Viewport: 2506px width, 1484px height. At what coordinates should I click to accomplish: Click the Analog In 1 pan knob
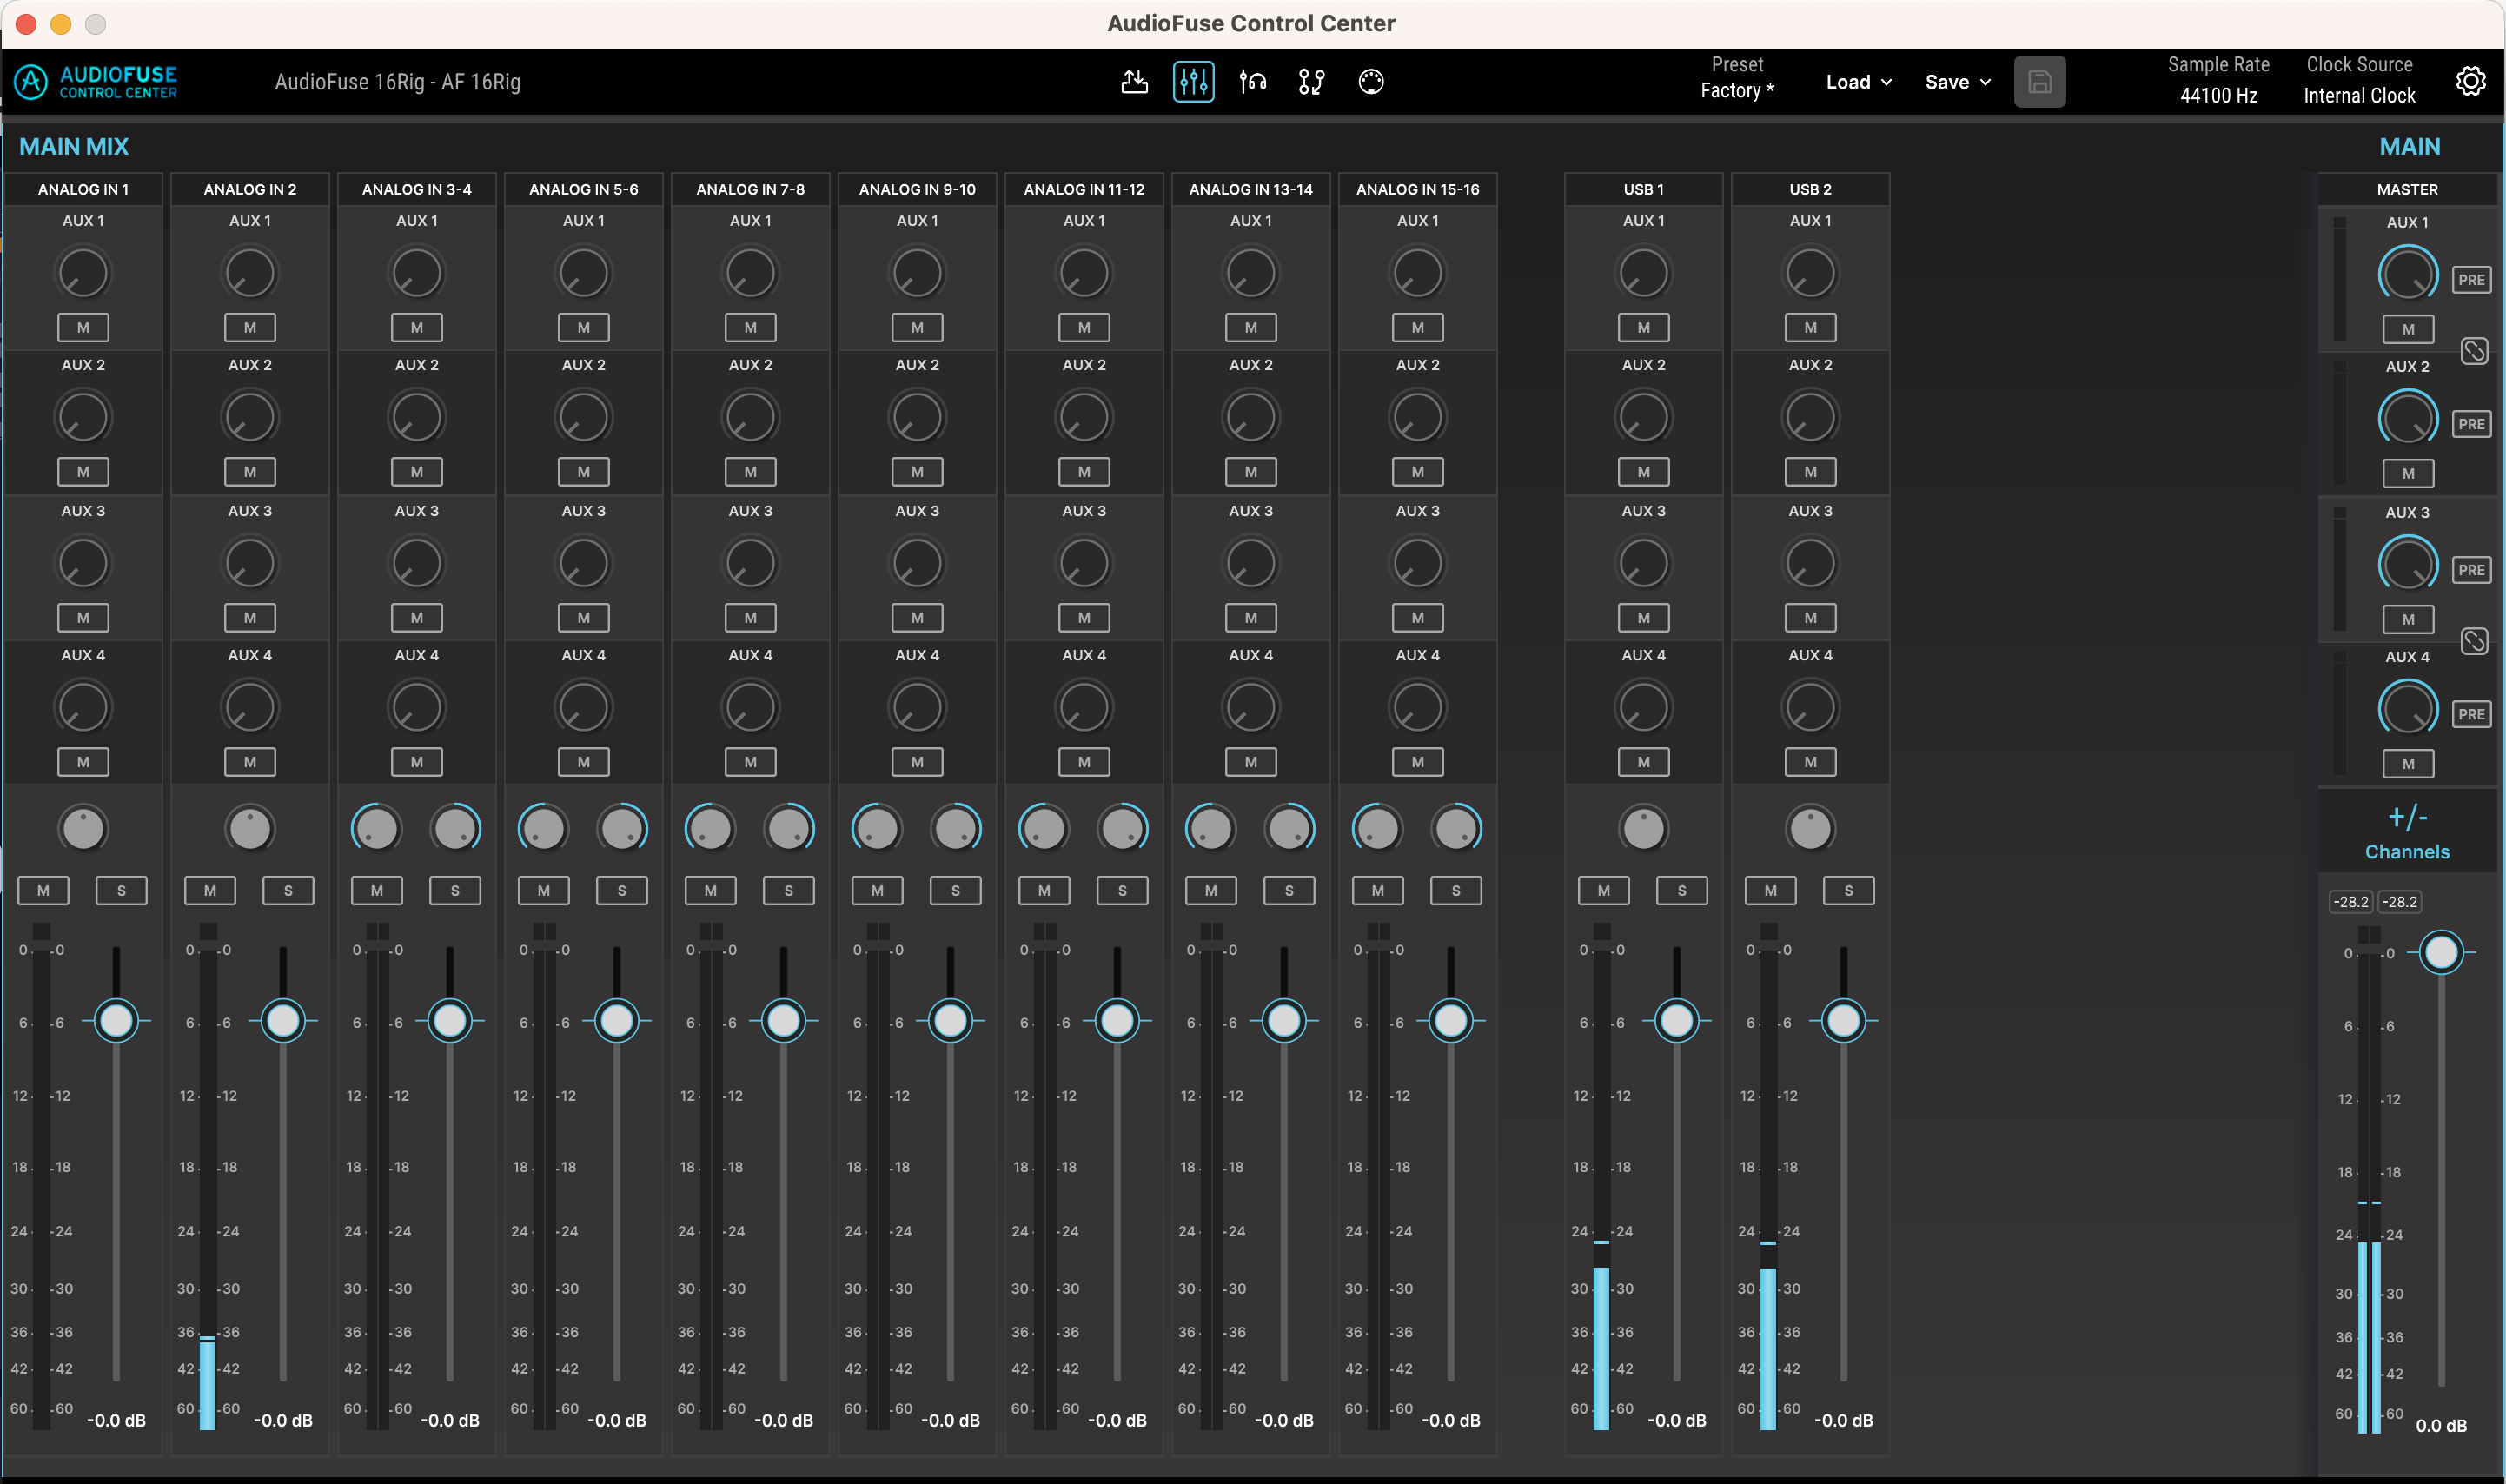tap(83, 828)
